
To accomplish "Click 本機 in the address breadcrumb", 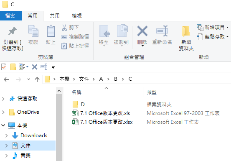I will [64, 79].
